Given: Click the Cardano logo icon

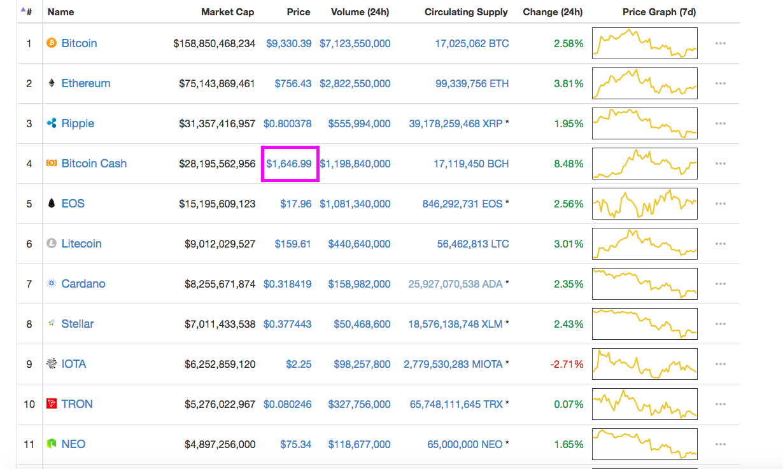Looking at the screenshot, I should tap(52, 284).
